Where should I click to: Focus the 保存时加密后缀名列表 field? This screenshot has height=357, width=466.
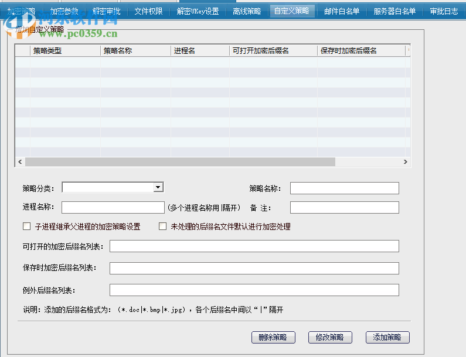coord(254,268)
